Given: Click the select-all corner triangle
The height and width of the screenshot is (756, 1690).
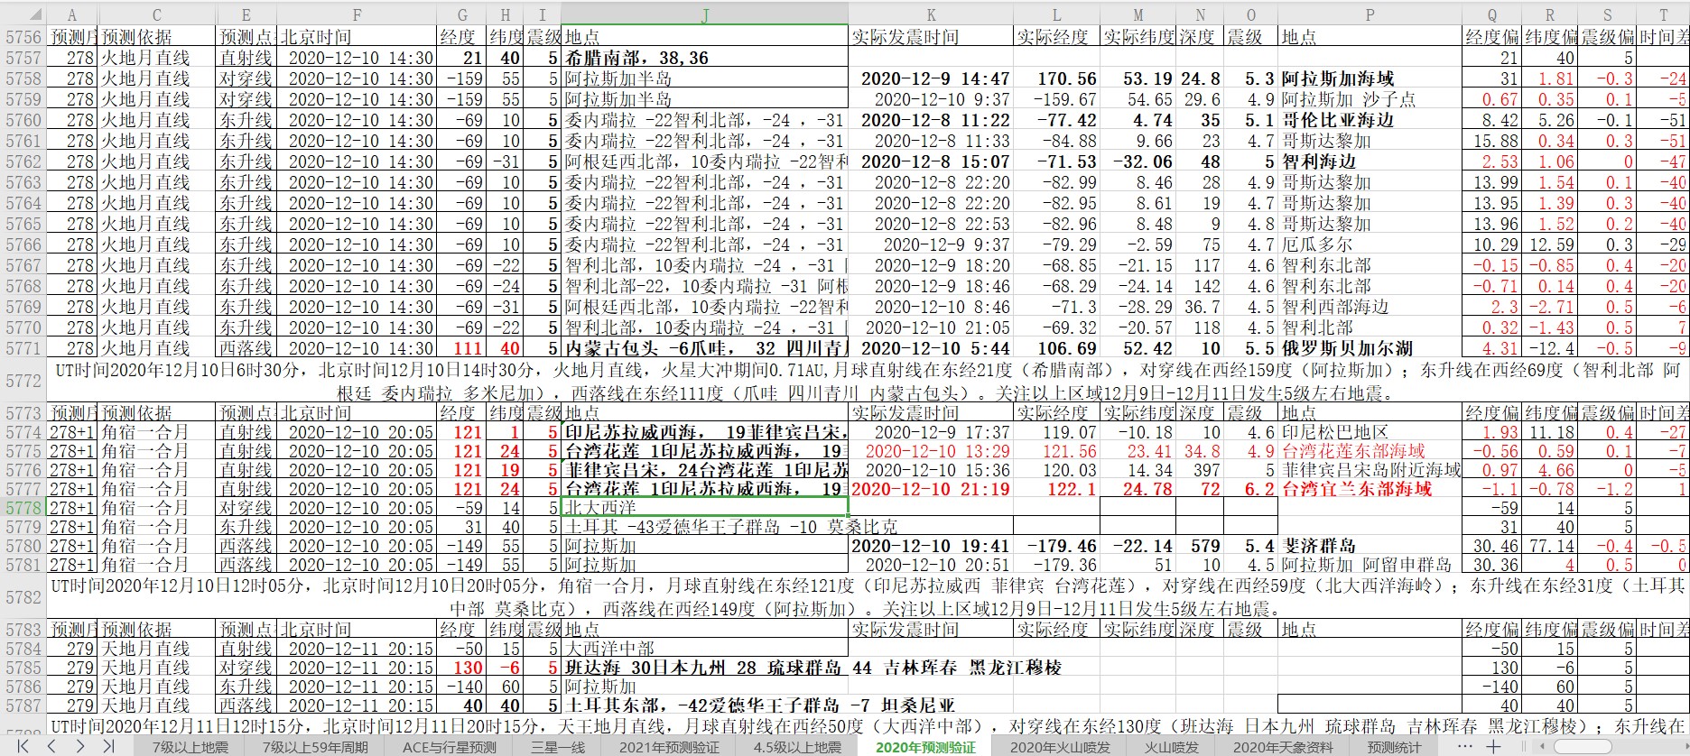Looking at the screenshot, I should click(23, 14).
